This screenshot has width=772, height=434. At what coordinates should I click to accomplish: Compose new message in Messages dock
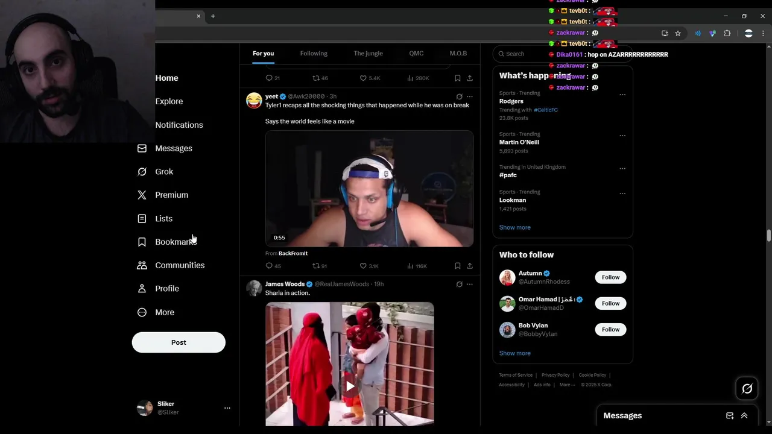[x=730, y=416]
